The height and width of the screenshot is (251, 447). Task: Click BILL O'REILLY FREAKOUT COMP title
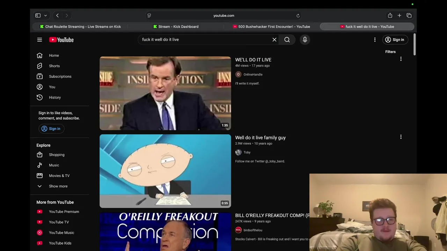pyautogui.click(x=272, y=215)
